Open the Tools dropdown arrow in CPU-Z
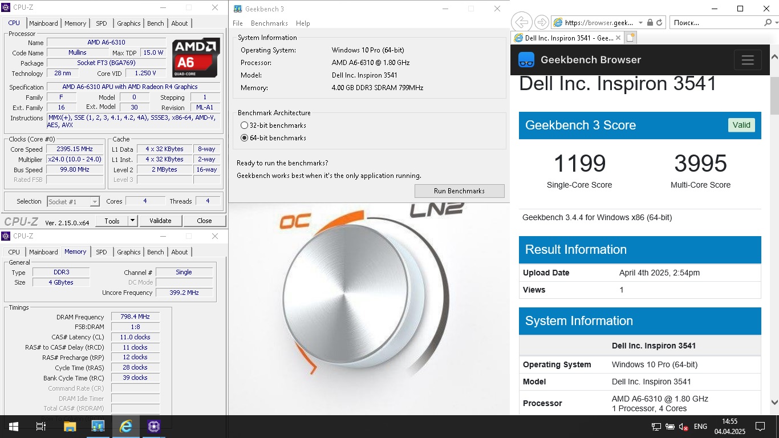 click(132, 221)
